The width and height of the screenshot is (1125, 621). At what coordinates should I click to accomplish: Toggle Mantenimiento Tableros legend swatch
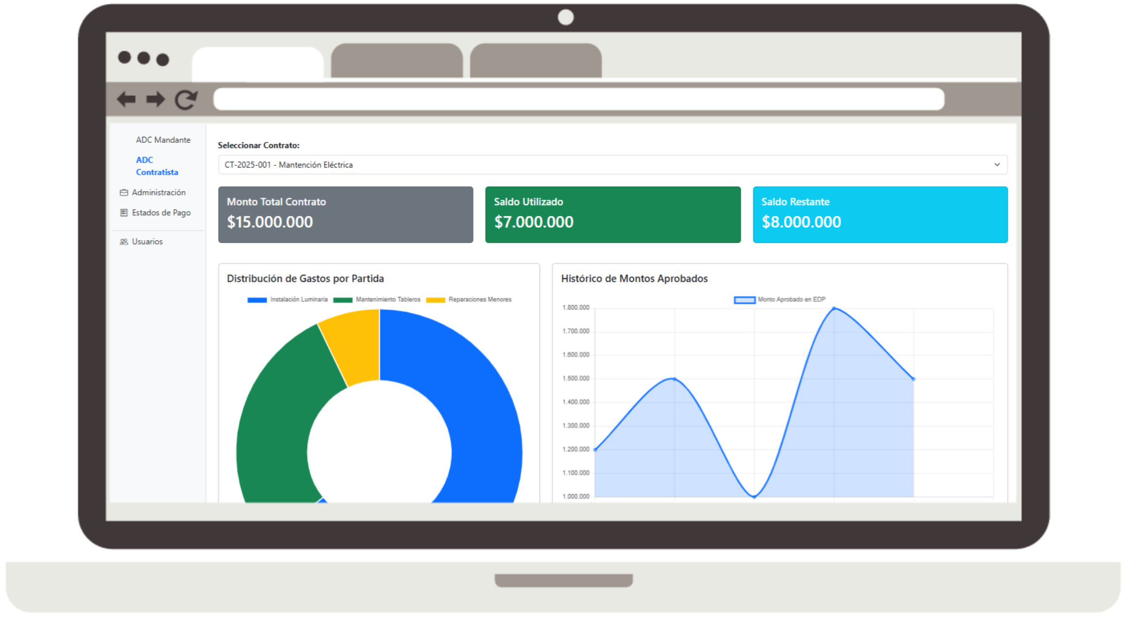click(x=343, y=300)
